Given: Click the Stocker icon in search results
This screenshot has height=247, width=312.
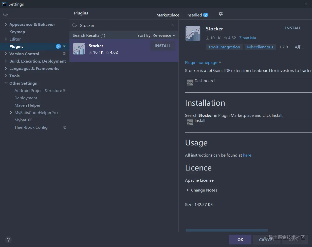Looking at the screenshot, I should click(79, 49).
